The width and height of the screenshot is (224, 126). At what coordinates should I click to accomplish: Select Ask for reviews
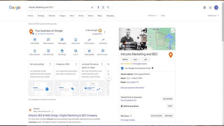(103, 52)
